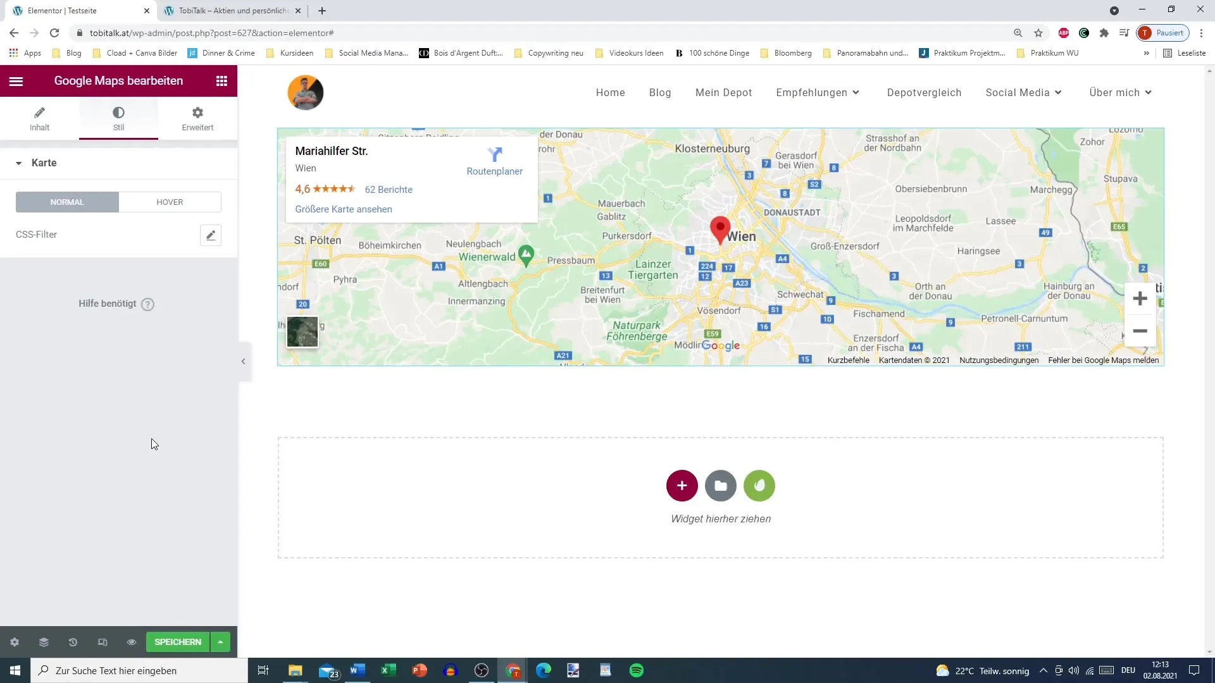Screen dimensions: 1215x683
Task: Open the widgets grid panel icon
Action: pyautogui.click(x=221, y=81)
